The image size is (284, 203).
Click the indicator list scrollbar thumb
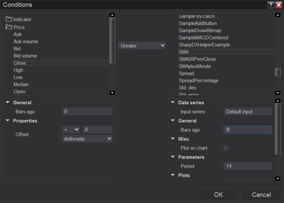pos(278,72)
